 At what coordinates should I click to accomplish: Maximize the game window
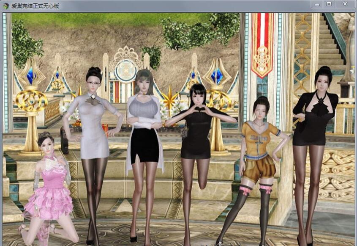[x=329, y=4]
